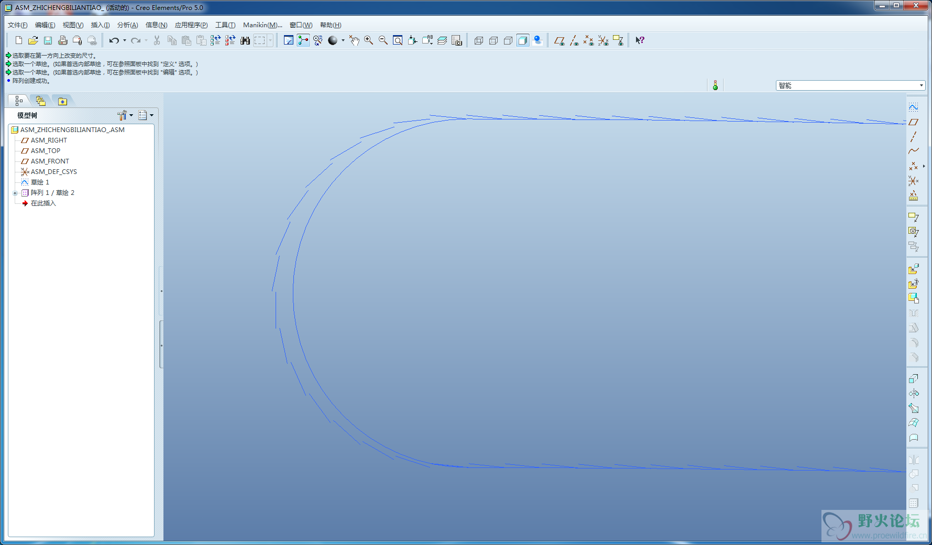Activate the hand pan/orient tool
Screen dimensions: 932x545
pos(354,40)
